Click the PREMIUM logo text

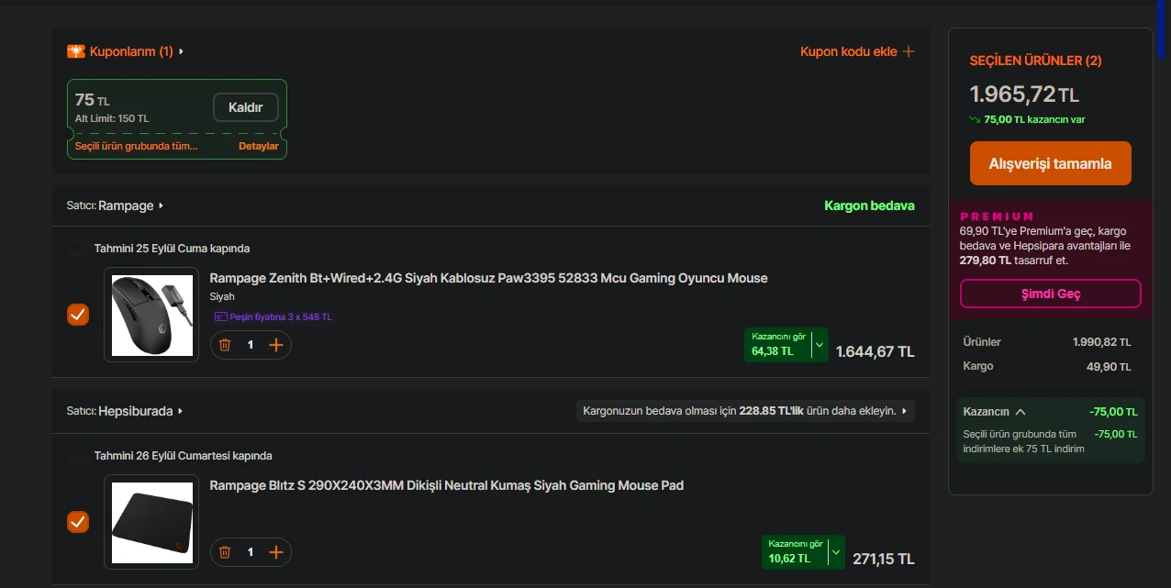[x=998, y=216]
